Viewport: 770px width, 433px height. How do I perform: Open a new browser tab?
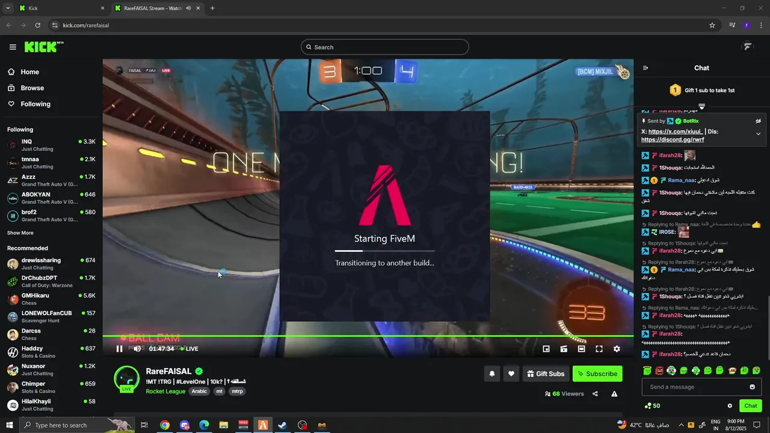pos(212,8)
